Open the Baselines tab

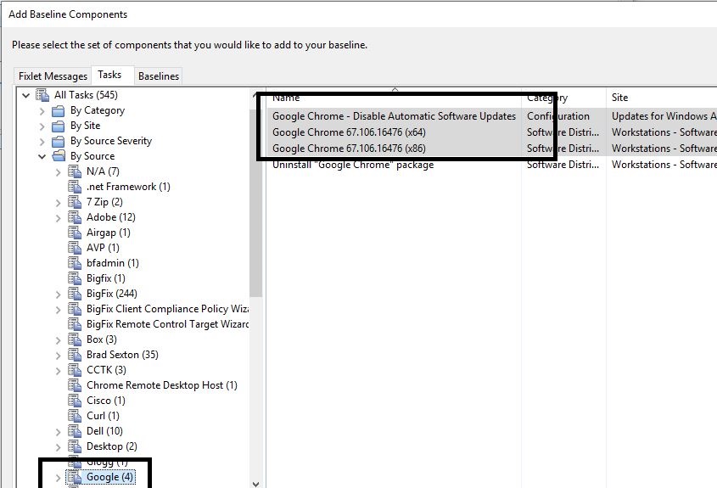click(x=159, y=76)
